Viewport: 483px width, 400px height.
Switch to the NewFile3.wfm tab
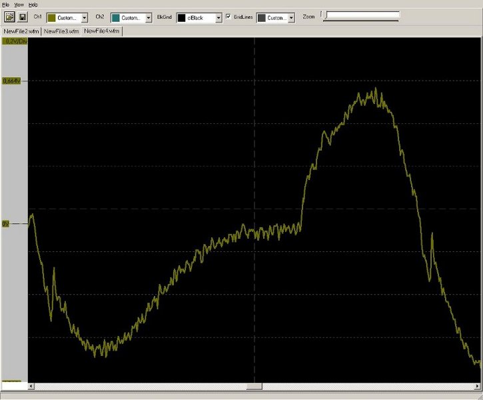pos(61,31)
